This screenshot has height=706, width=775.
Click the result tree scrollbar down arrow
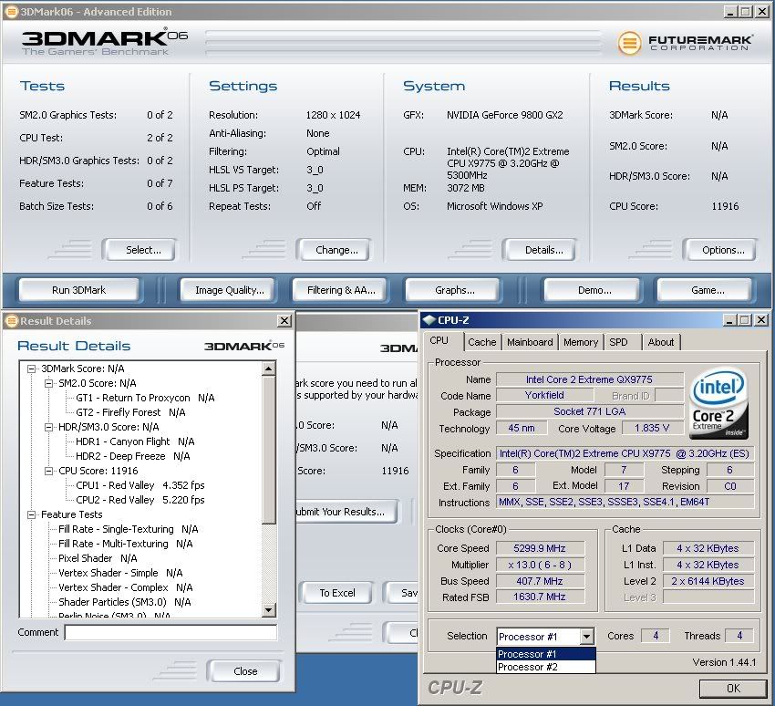click(x=268, y=610)
